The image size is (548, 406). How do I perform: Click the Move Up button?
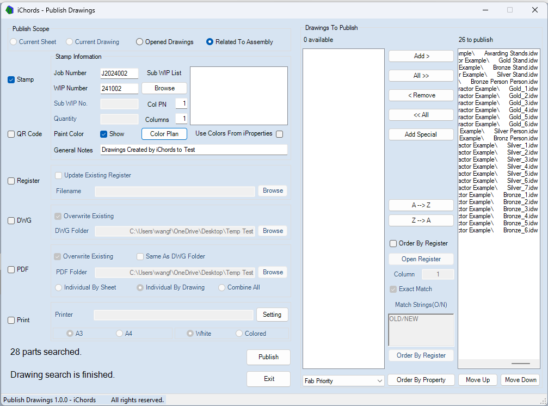coord(478,380)
